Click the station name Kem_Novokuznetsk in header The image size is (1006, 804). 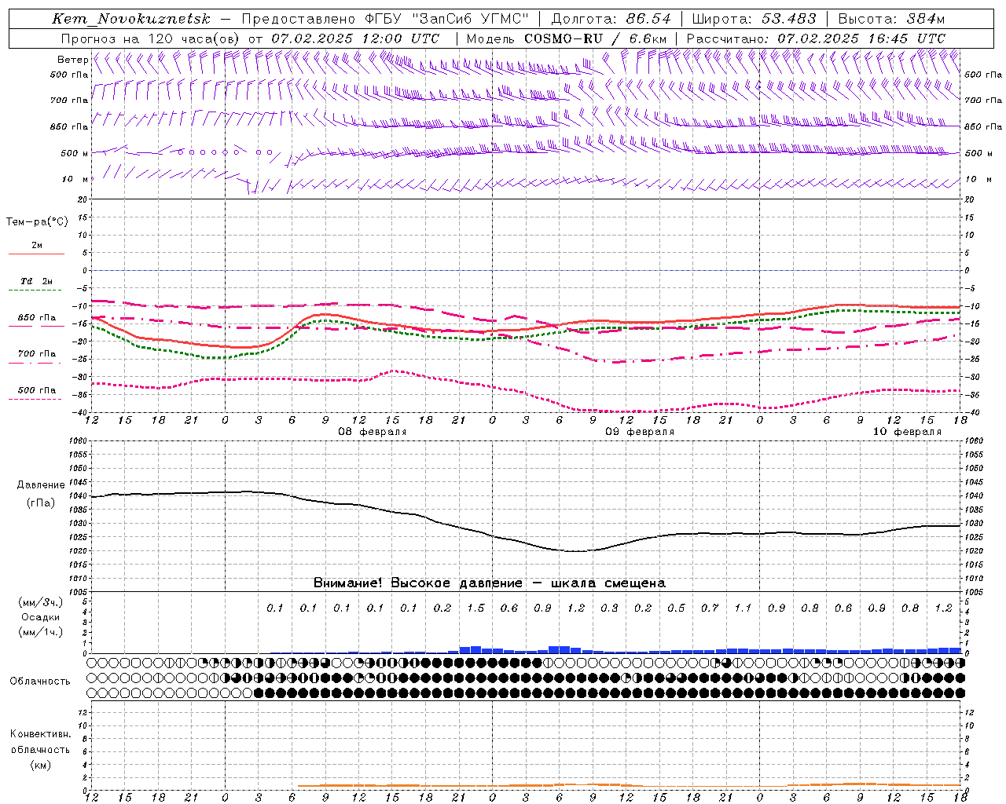[x=131, y=19]
